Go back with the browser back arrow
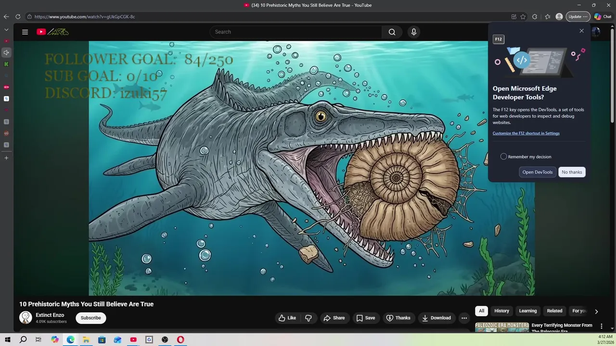616x346 pixels. [x=6, y=17]
